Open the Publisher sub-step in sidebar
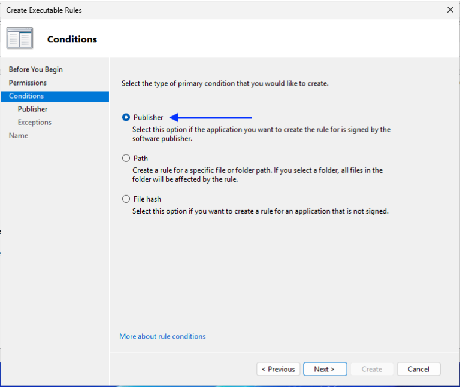This screenshot has width=460, height=387. tap(32, 109)
